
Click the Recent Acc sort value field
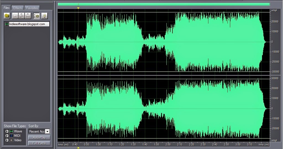tap(37, 132)
